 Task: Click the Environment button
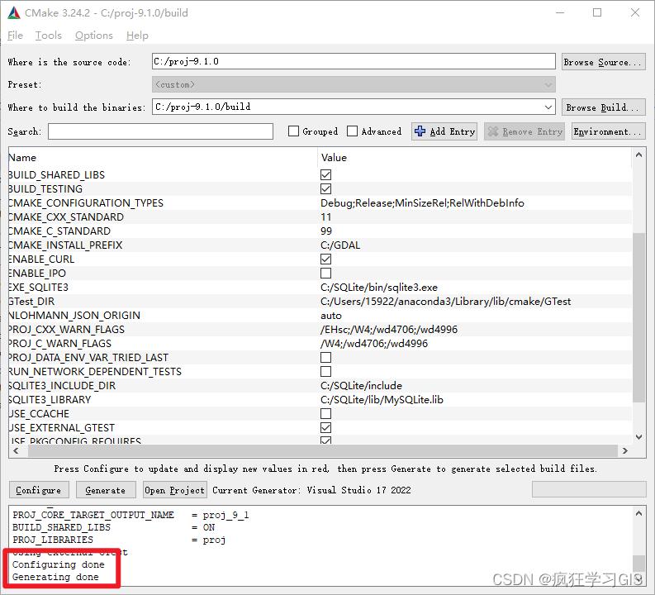point(608,131)
